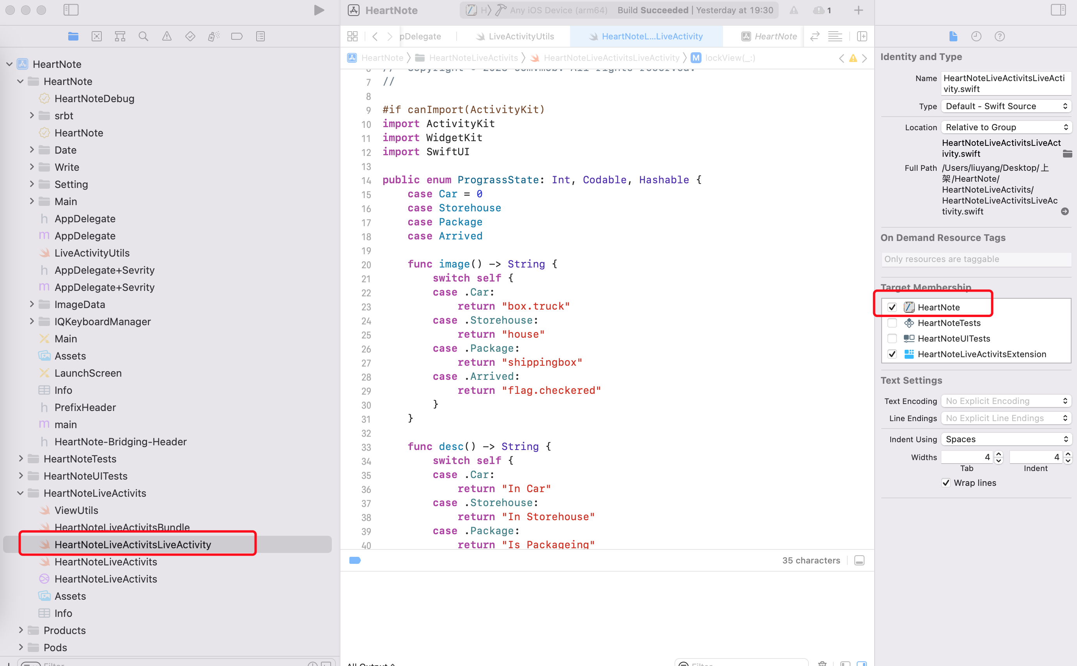This screenshot has width=1077, height=666.
Task: Check HeartNoteUITests target membership
Action: tap(892, 338)
